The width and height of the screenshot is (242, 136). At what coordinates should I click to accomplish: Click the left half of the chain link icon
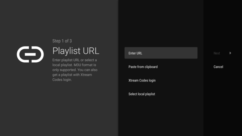[x=22, y=54]
